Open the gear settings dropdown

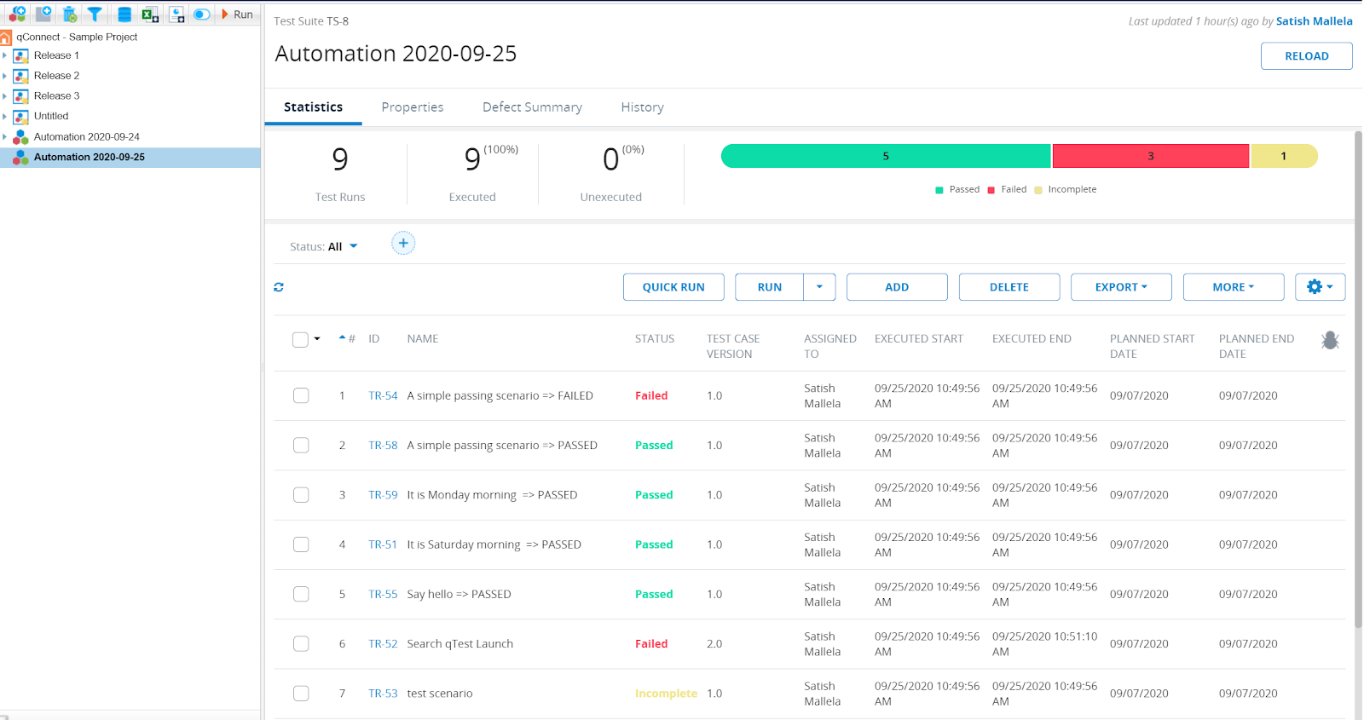1319,287
